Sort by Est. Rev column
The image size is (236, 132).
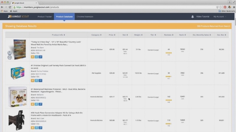click(222, 35)
